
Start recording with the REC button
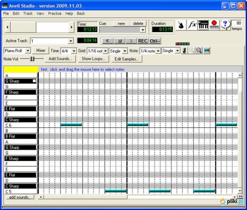point(143,41)
